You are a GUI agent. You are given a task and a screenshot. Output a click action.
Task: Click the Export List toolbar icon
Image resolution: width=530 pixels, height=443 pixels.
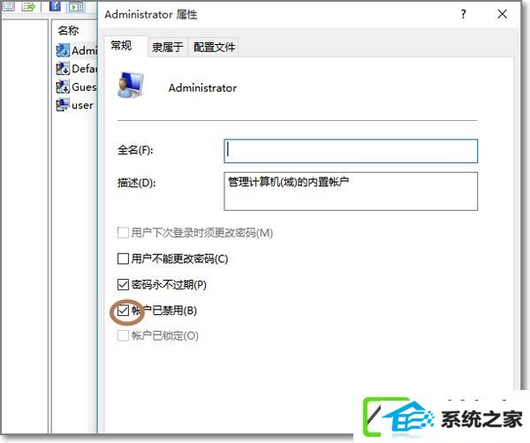point(28,6)
